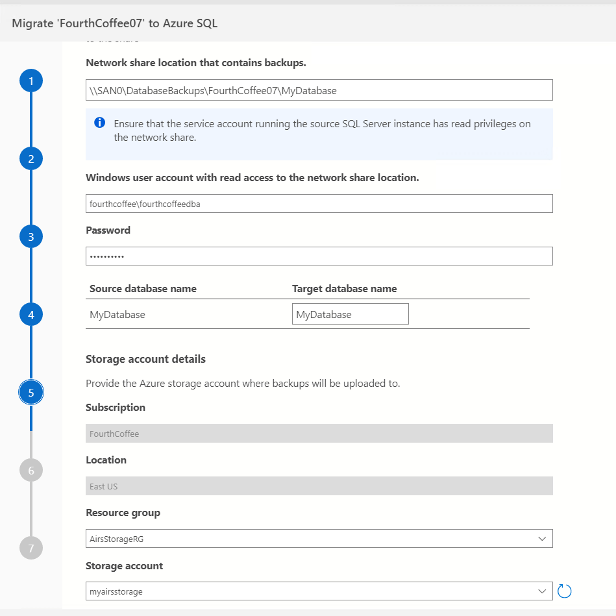Go to wizard step 2 circle
The image size is (616, 616).
[31, 159]
